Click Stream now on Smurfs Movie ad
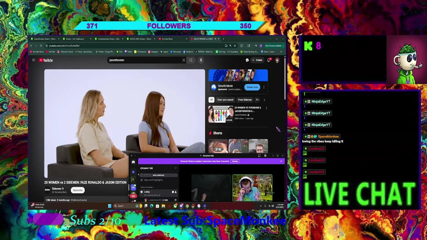This screenshot has height=240, width=427. pos(252,87)
